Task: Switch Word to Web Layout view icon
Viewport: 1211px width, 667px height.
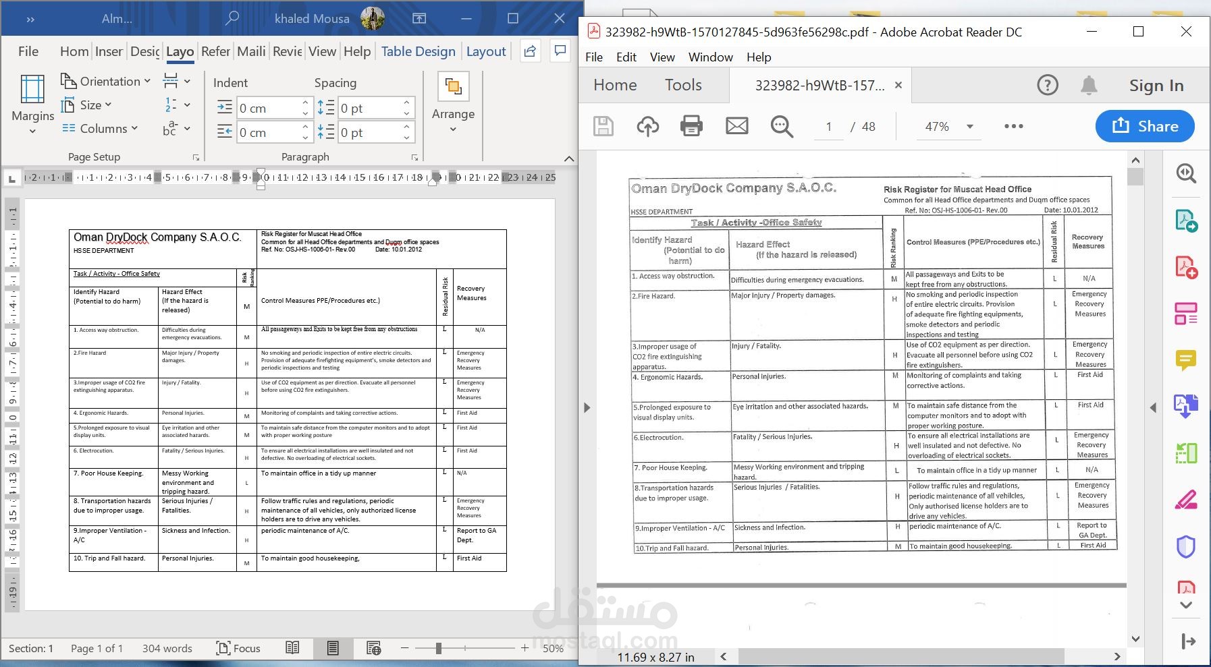Action: tap(373, 648)
